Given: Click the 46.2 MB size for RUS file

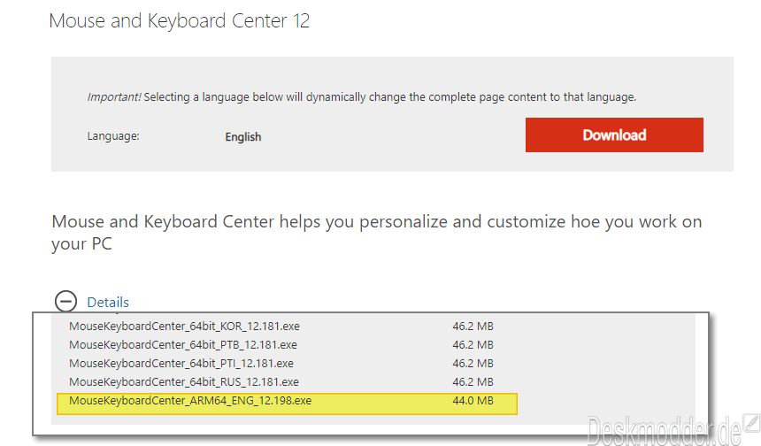Looking at the screenshot, I should 473,382.
